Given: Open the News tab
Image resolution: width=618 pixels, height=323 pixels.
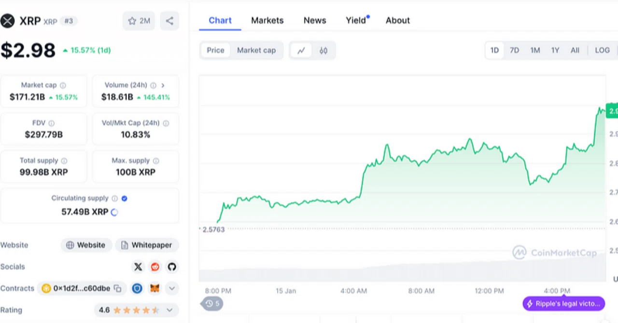Looking at the screenshot, I should click(x=315, y=20).
